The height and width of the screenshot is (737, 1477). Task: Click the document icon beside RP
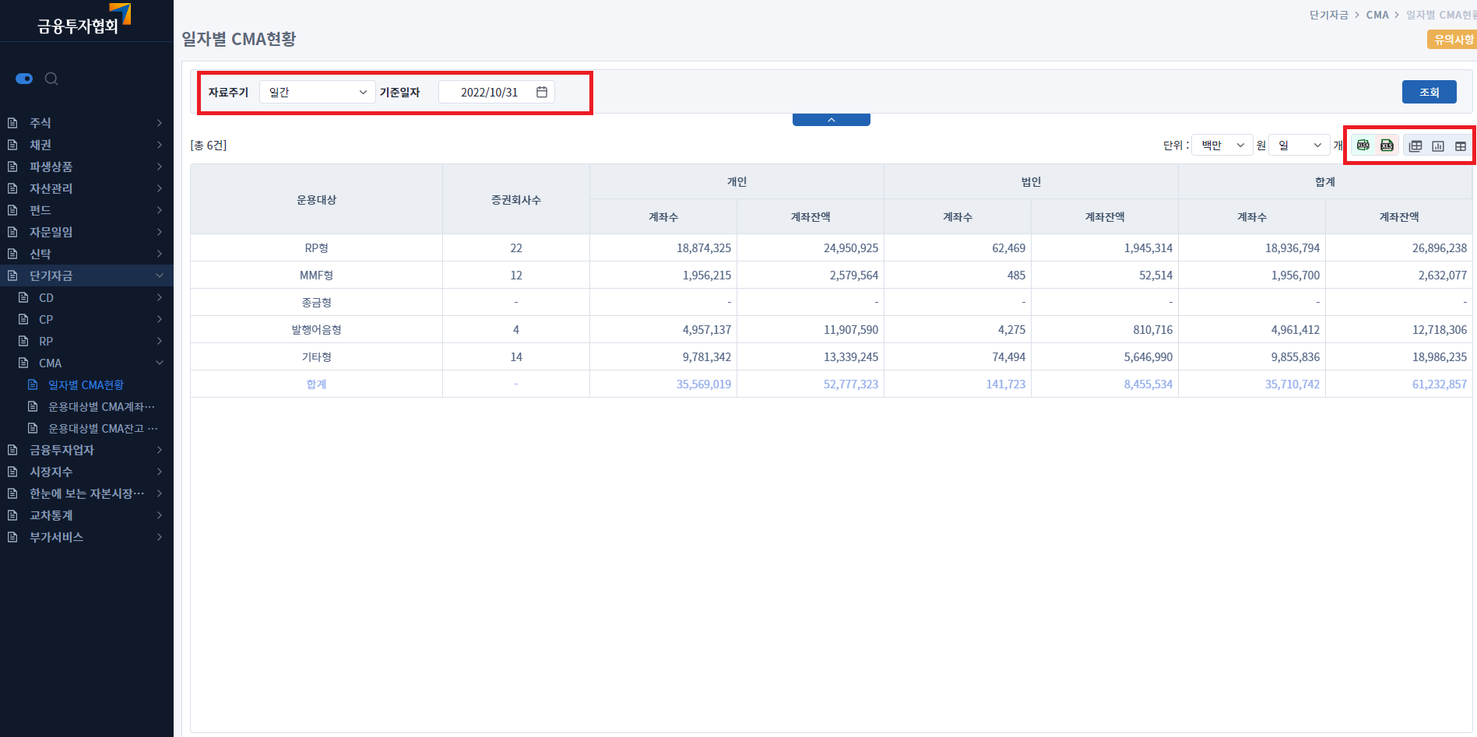click(x=23, y=341)
